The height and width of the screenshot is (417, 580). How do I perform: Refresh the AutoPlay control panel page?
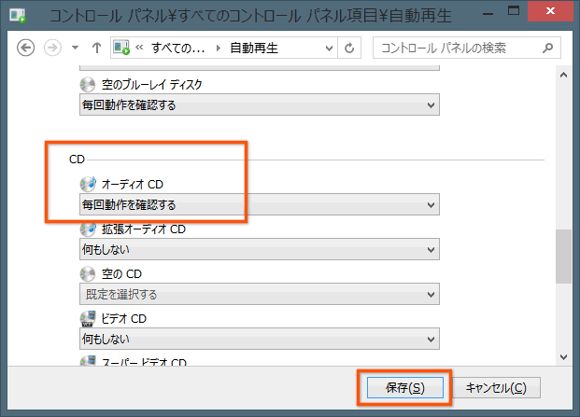pos(349,48)
